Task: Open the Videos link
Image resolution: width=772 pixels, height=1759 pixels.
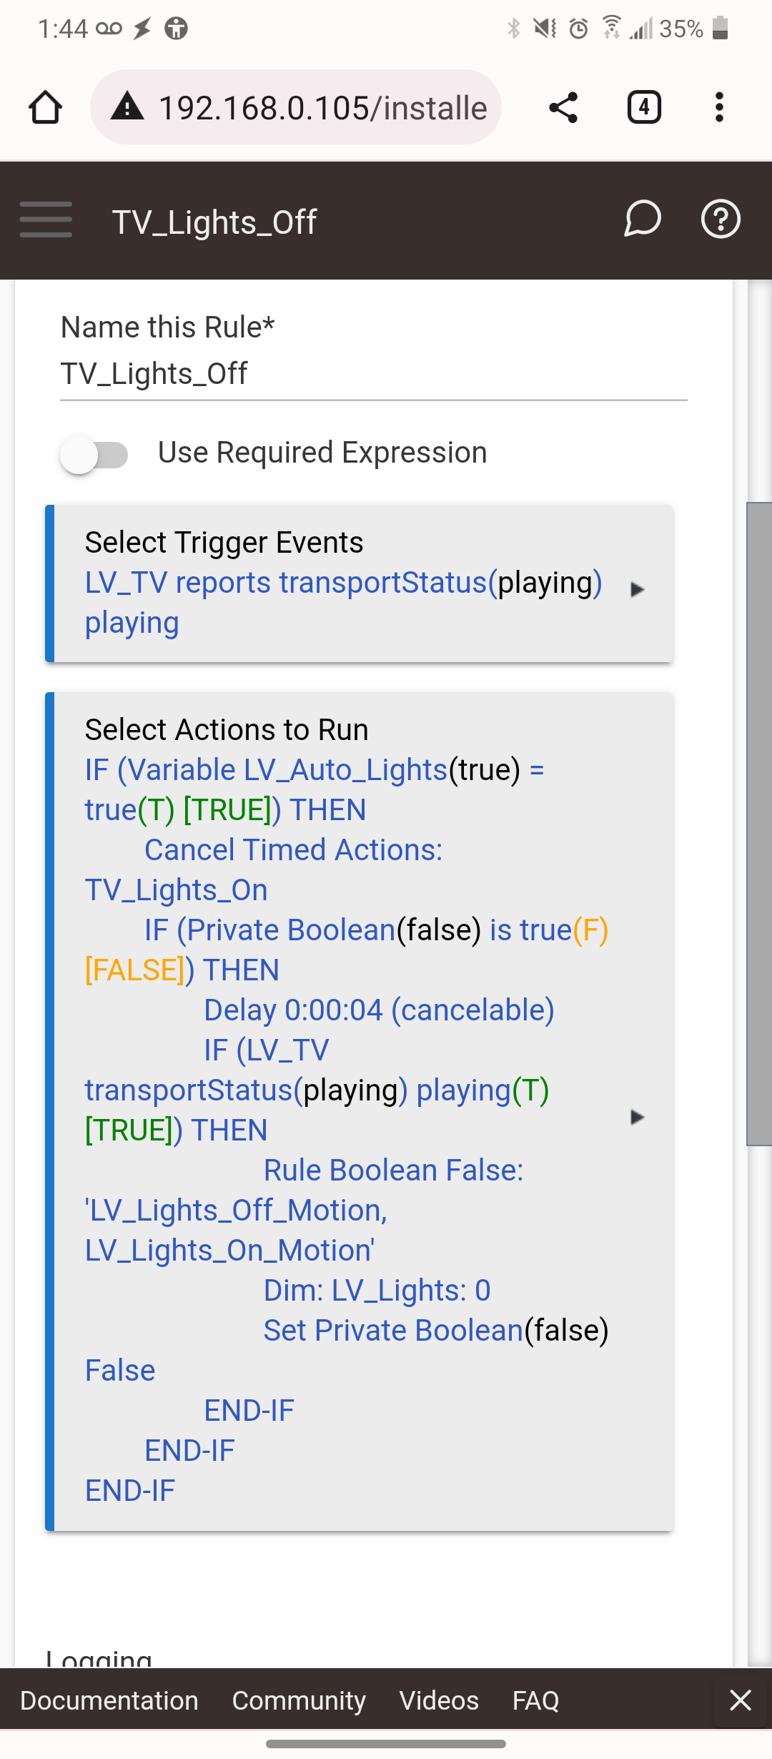Action: coord(439,1700)
